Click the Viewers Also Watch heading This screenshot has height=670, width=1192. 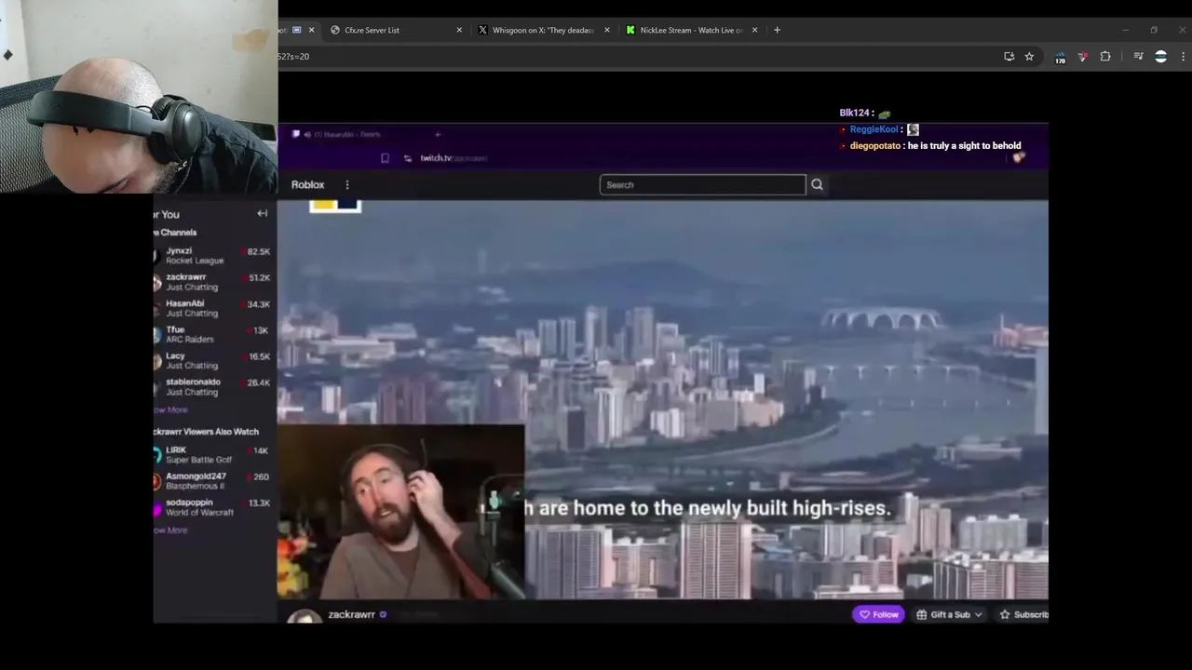(206, 431)
